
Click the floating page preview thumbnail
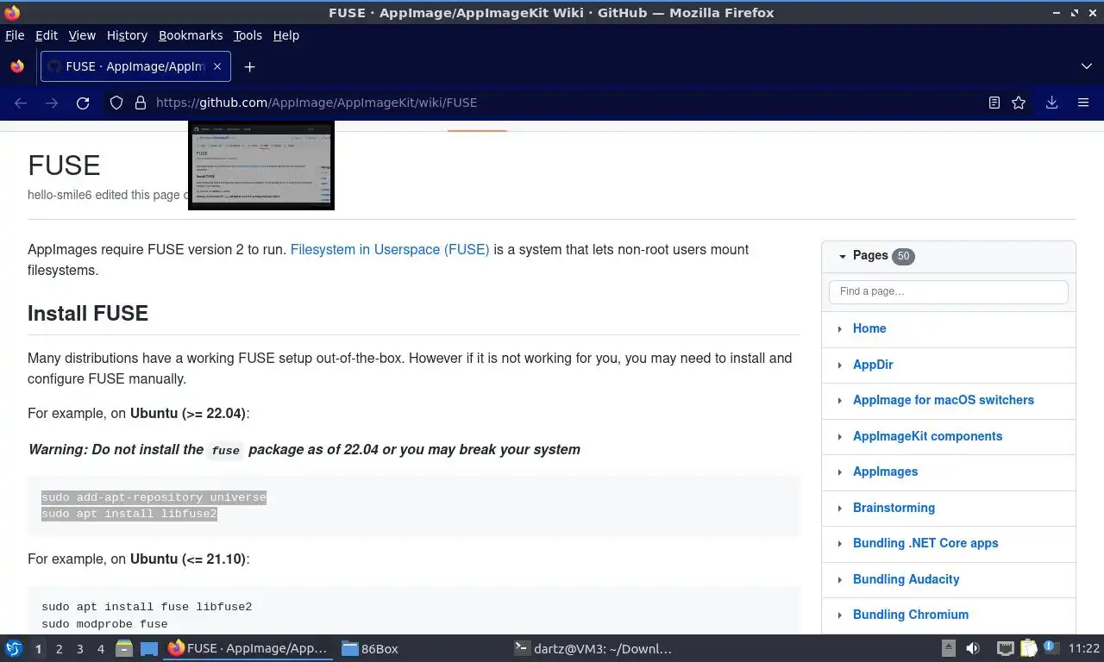[x=261, y=165]
